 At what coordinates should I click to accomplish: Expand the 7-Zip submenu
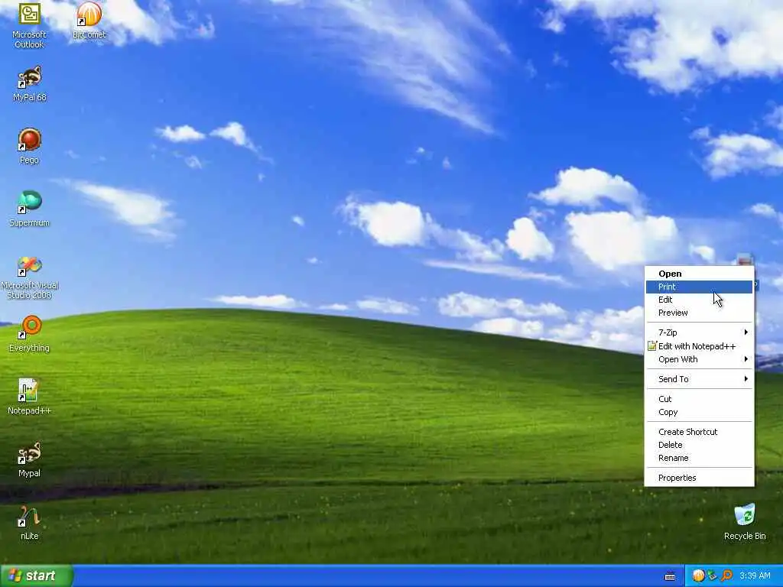coord(699,332)
